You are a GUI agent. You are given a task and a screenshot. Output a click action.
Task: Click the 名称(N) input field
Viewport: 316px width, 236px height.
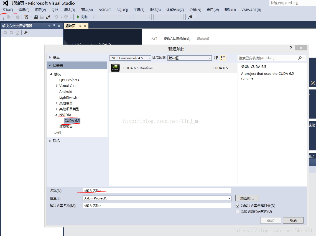[x=157, y=191]
